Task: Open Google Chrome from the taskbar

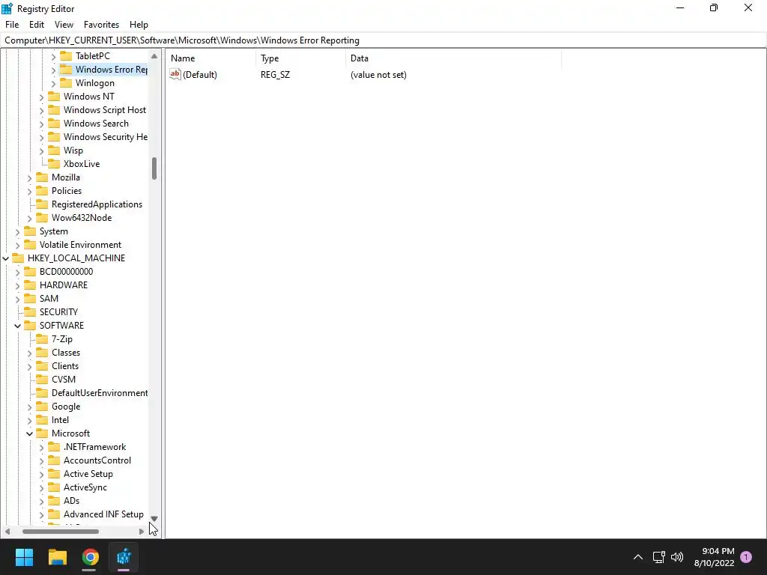Action: coord(90,557)
